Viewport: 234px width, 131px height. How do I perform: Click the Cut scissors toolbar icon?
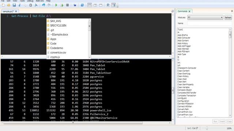pos(19,5)
